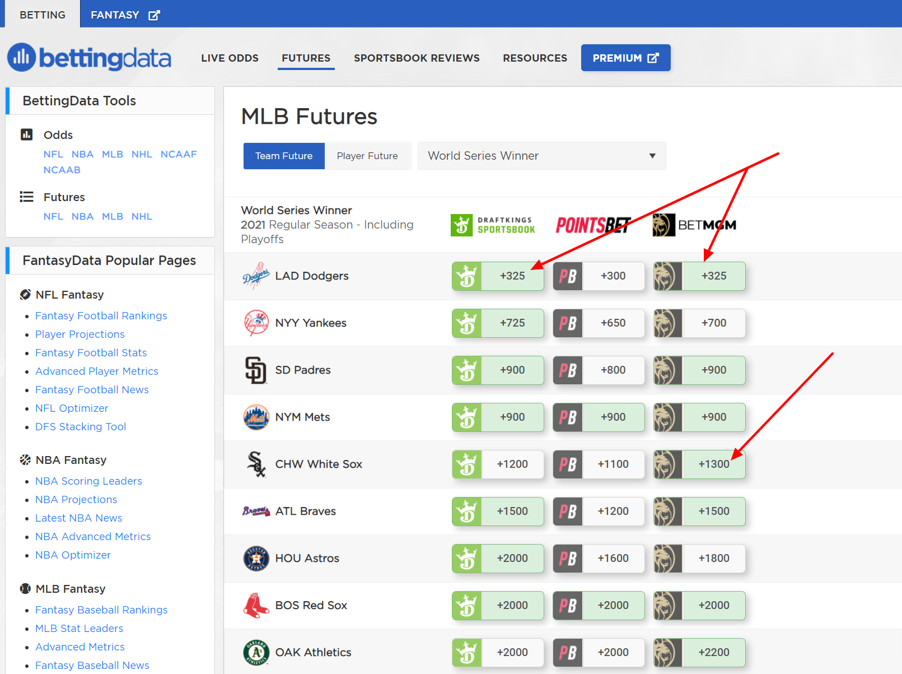Click the NYM Mets team logo
Screen dimensions: 902x674
[256, 417]
